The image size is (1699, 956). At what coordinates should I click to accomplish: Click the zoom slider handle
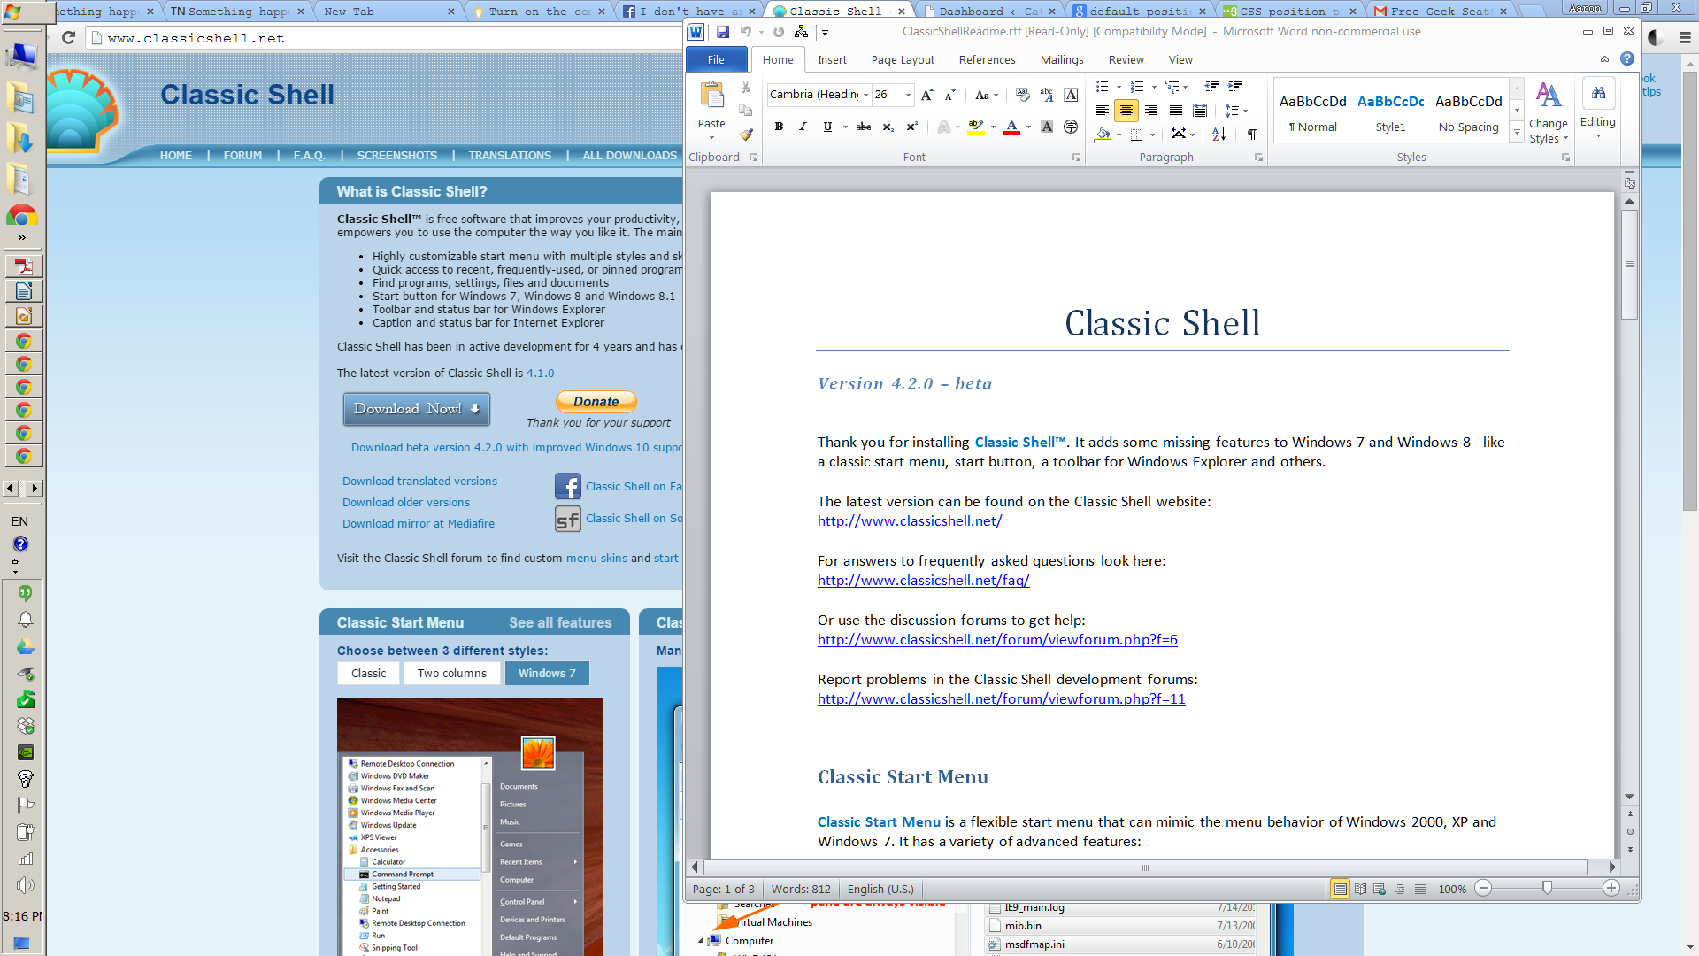1547,888
